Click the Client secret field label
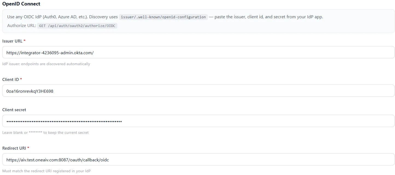Image resolution: width=395 pixels, height=175 pixels. coord(14,110)
